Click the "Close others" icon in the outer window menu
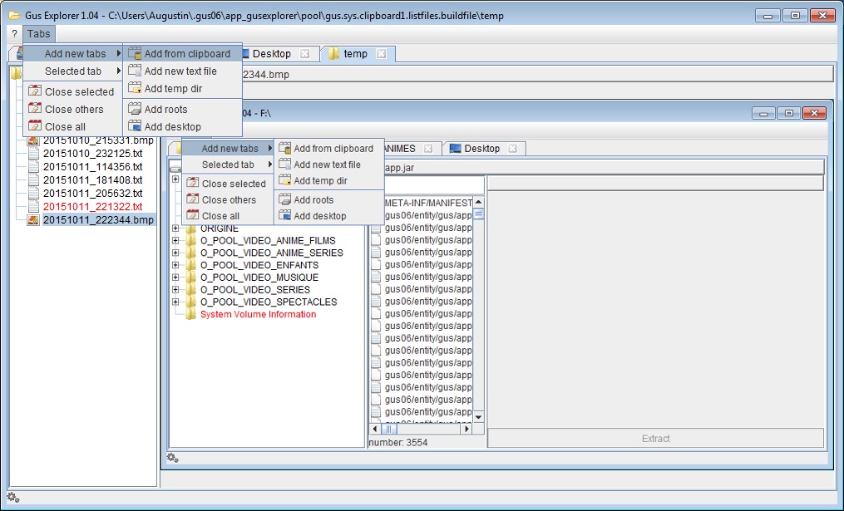The image size is (844, 511). tap(34, 109)
